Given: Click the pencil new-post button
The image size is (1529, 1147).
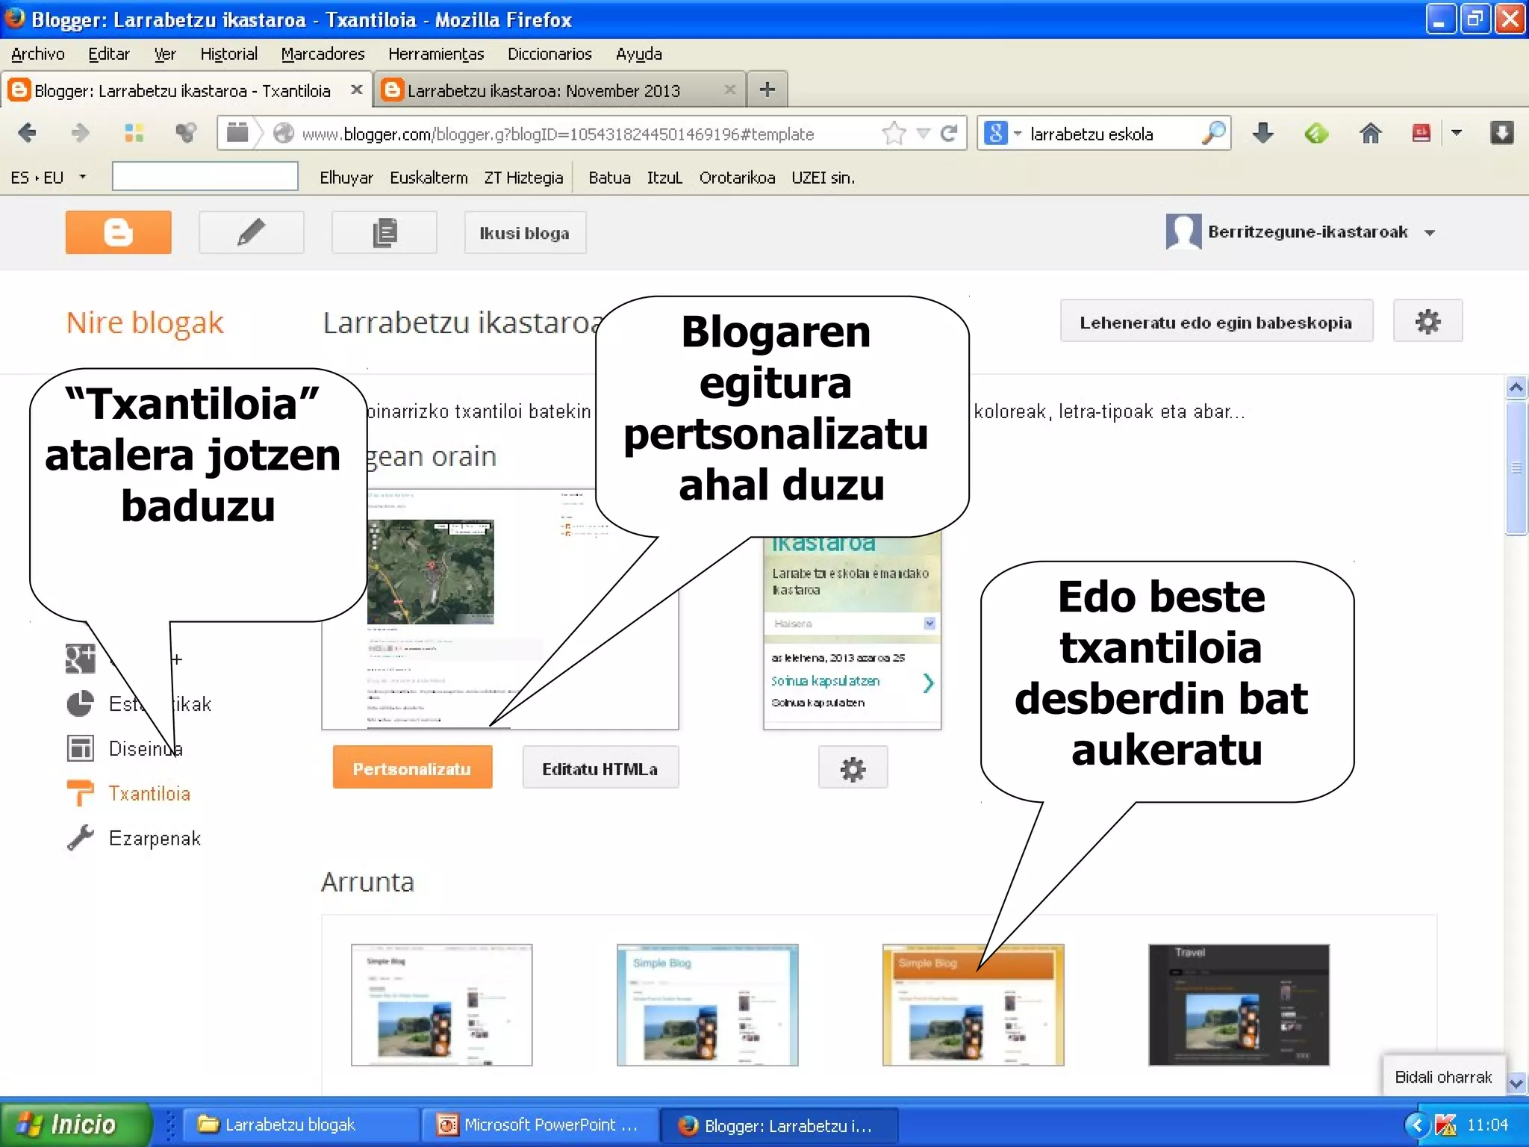Looking at the screenshot, I should (251, 232).
